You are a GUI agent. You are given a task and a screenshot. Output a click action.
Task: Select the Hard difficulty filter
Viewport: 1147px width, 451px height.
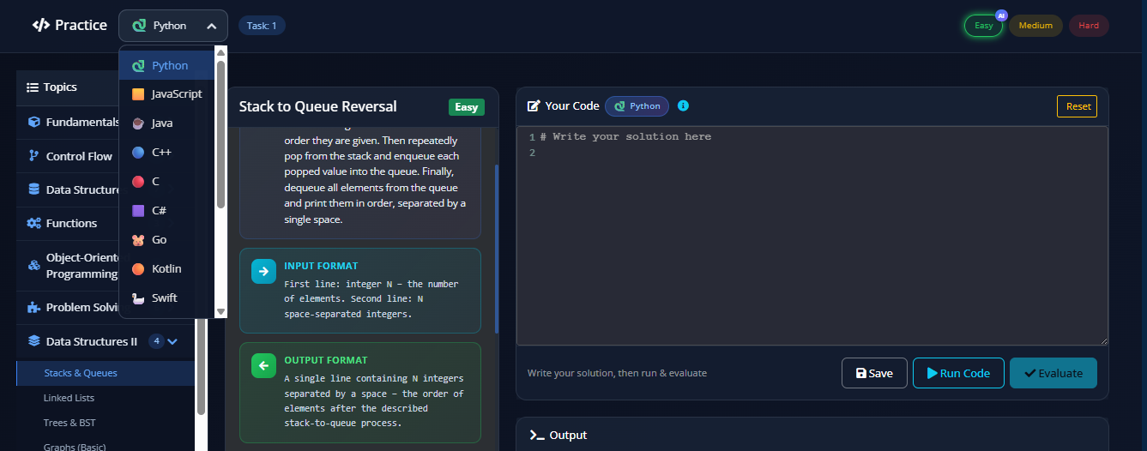1089,26
